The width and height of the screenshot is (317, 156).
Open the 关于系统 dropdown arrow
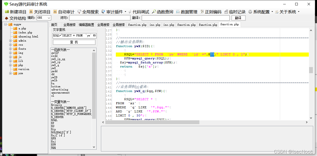299,12
